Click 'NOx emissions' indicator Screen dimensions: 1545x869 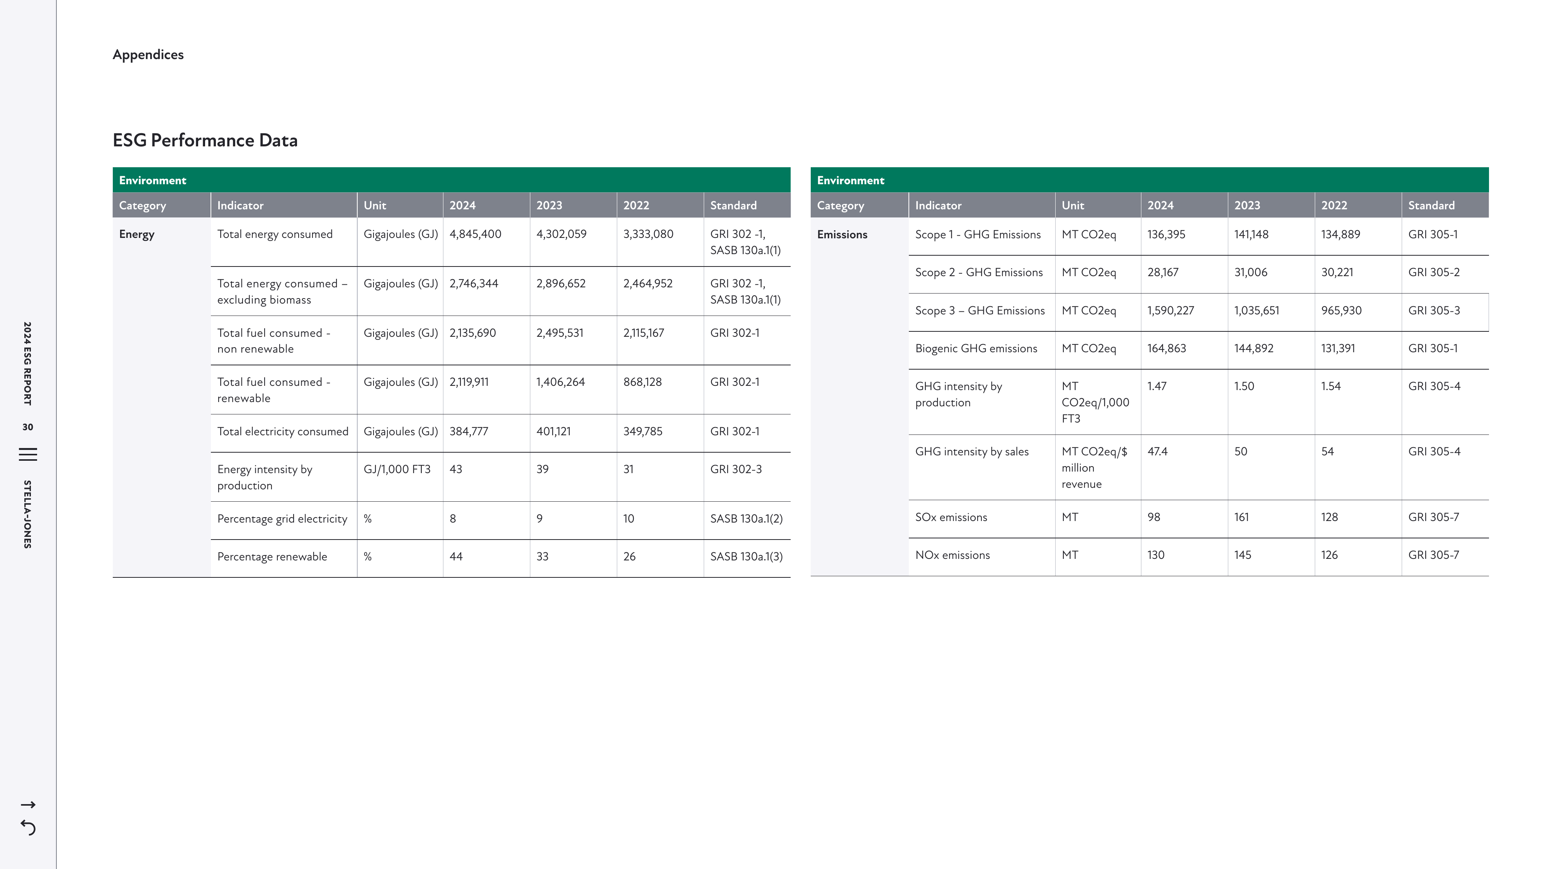pyautogui.click(x=953, y=555)
